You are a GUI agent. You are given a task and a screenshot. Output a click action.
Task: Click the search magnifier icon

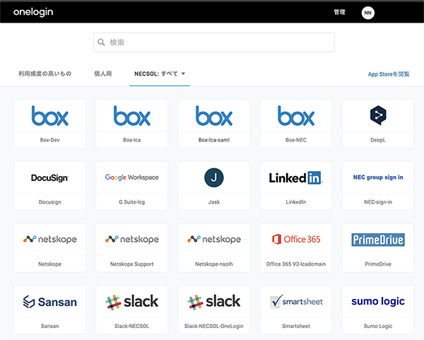pyautogui.click(x=101, y=42)
